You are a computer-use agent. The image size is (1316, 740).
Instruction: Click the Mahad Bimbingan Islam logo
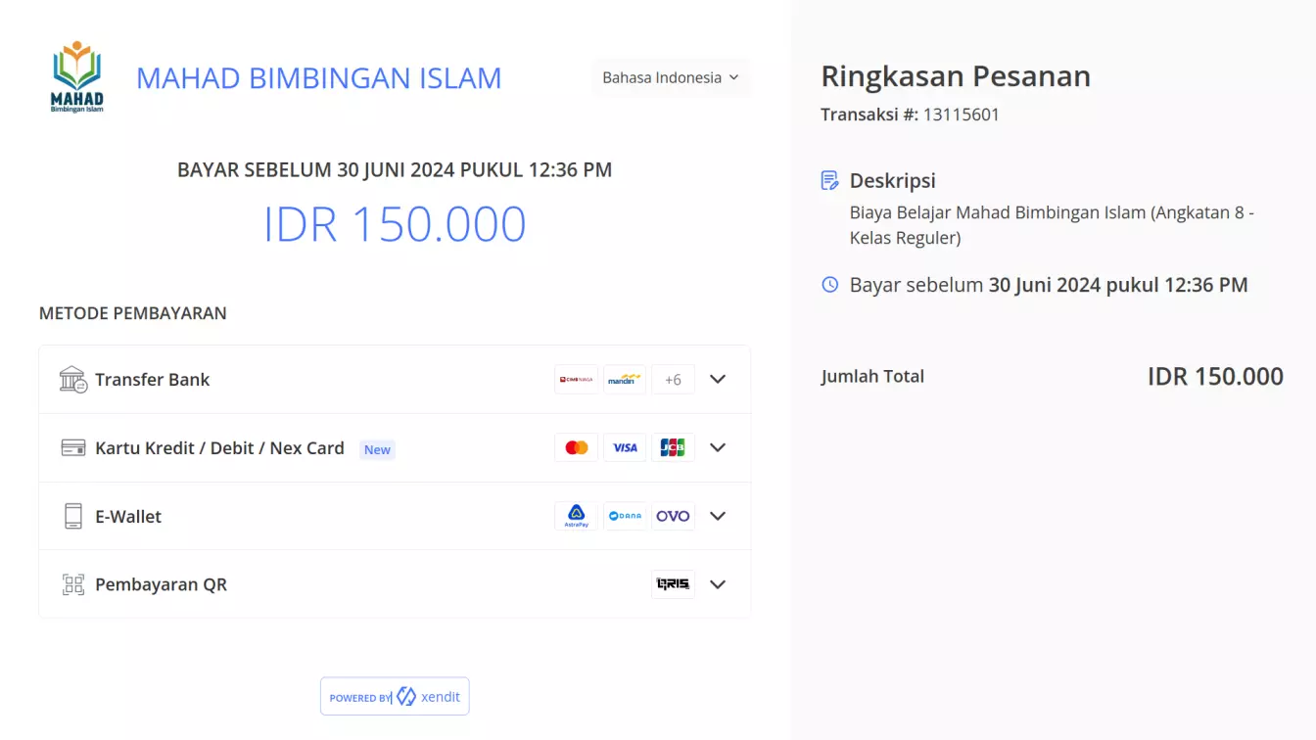(75, 76)
